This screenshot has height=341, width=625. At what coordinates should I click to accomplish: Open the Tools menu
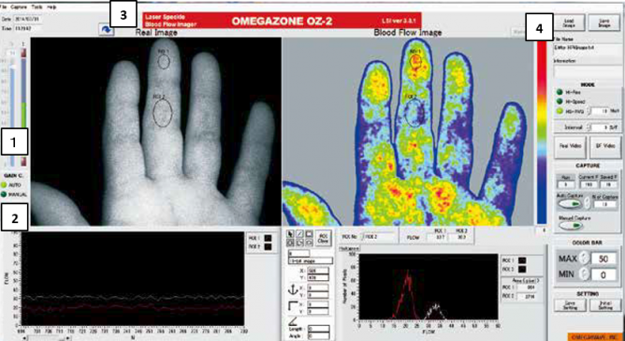36,7
